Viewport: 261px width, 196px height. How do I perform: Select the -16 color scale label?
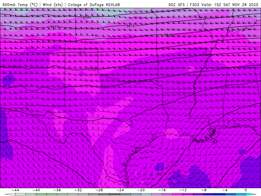pos(162,190)
